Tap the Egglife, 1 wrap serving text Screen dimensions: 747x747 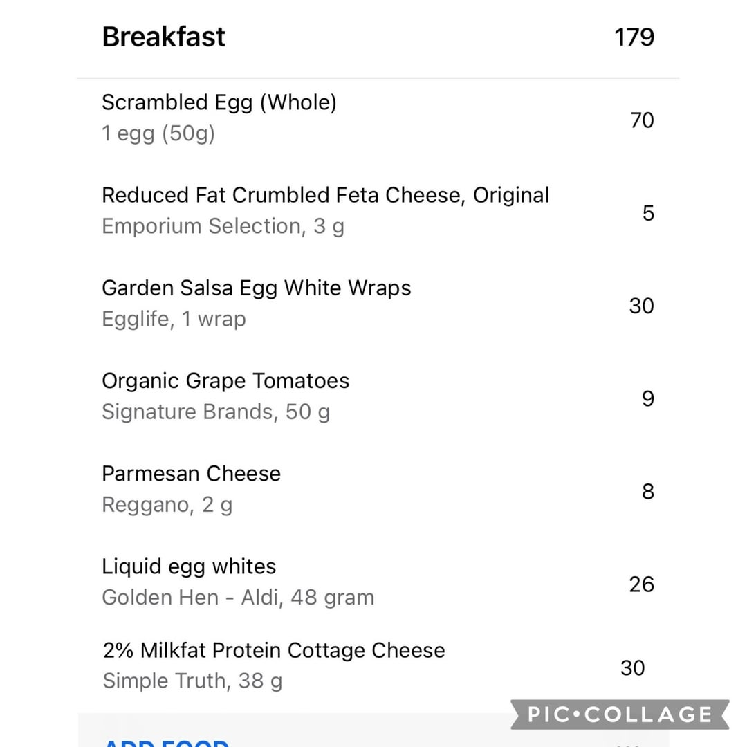174,319
